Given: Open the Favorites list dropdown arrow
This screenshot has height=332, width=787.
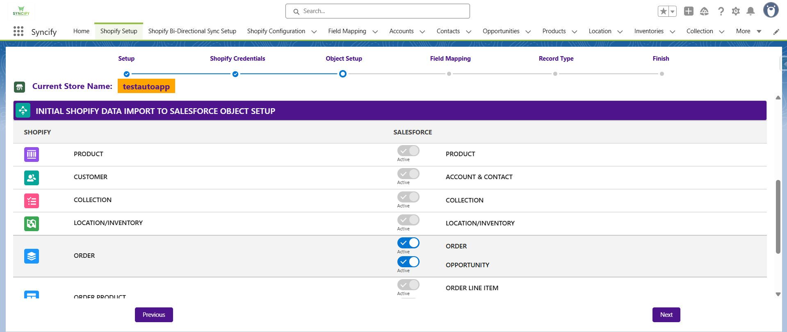Looking at the screenshot, I should pos(673,11).
